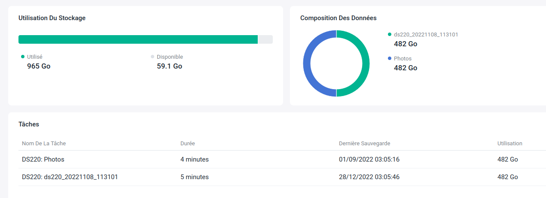This screenshot has width=546, height=198.
Task: Click the gray dot beside Disponible
Action: (153, 57)
